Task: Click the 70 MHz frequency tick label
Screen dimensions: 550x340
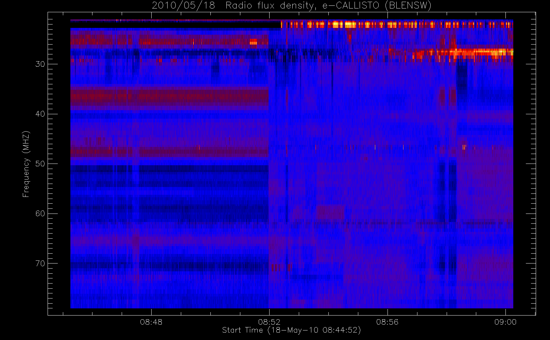Action: pos(40,263)
